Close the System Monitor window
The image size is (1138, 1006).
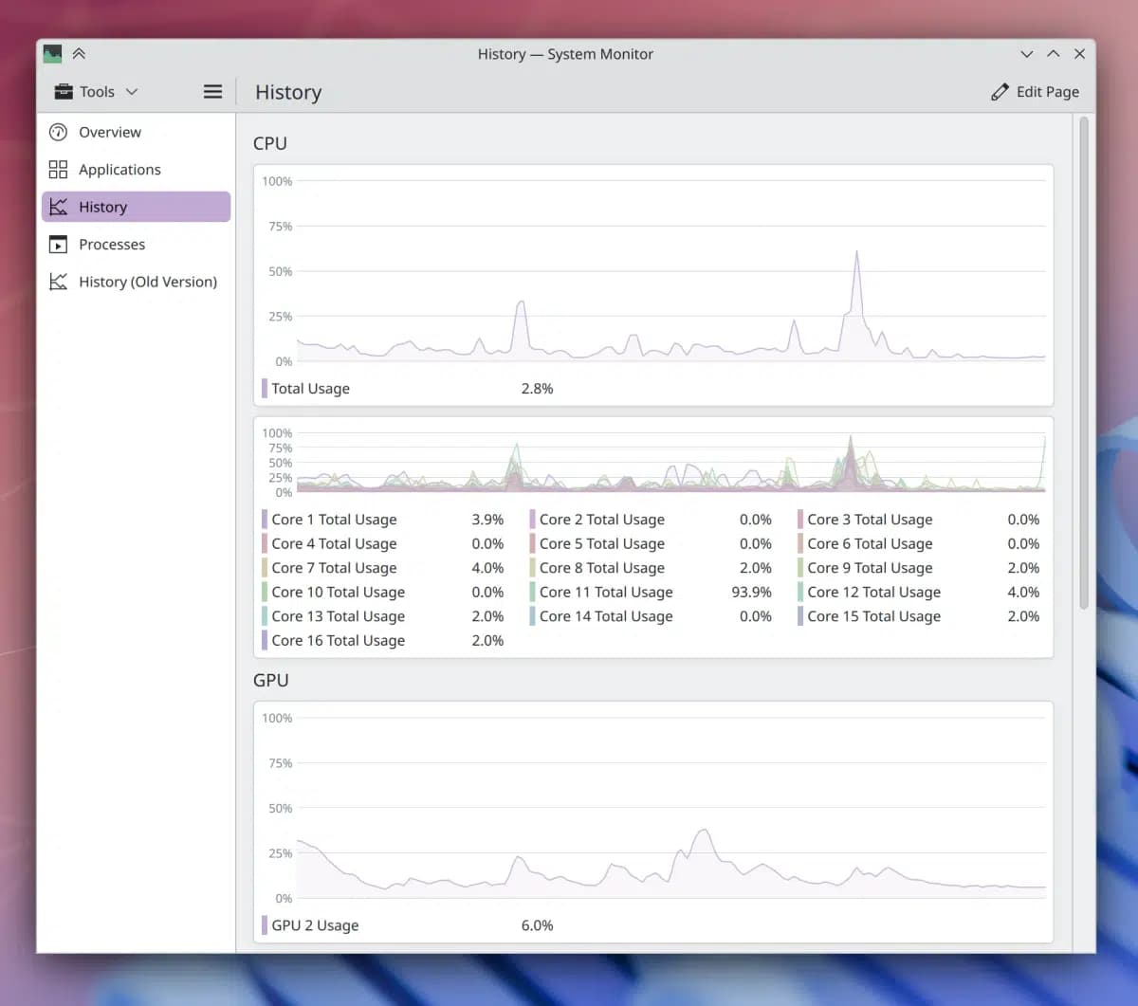1079,54
